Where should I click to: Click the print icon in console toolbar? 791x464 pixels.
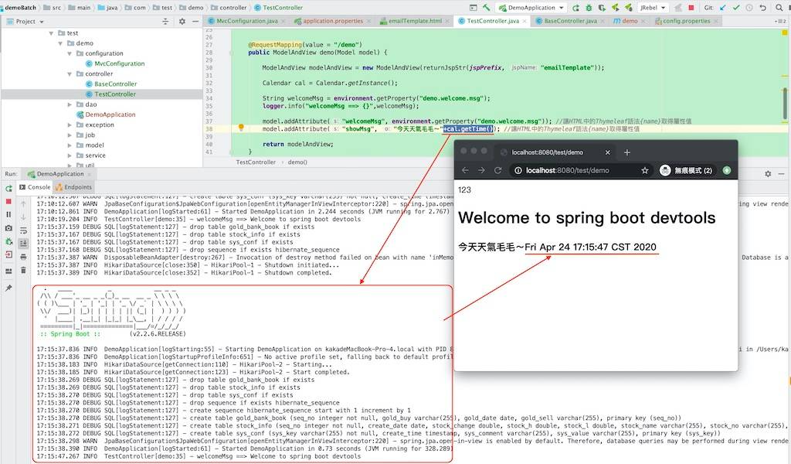tap(23, 257)
